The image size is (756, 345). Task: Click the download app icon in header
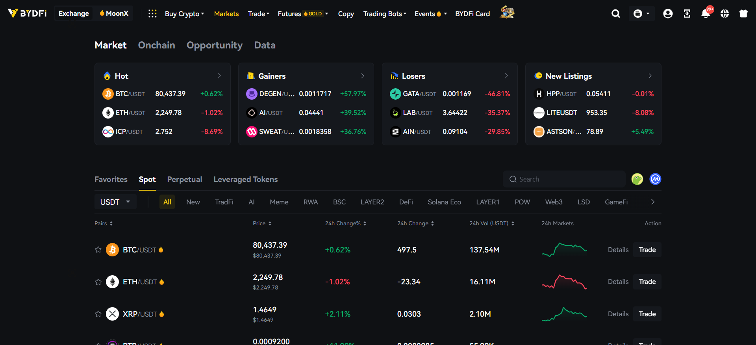pos(687,14)
